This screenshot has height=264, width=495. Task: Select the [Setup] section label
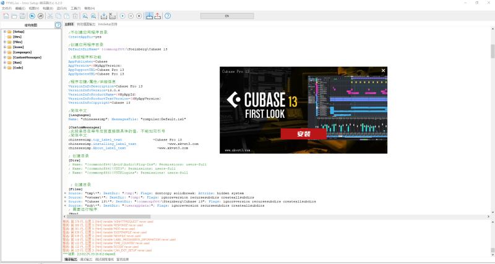point(19,31)
